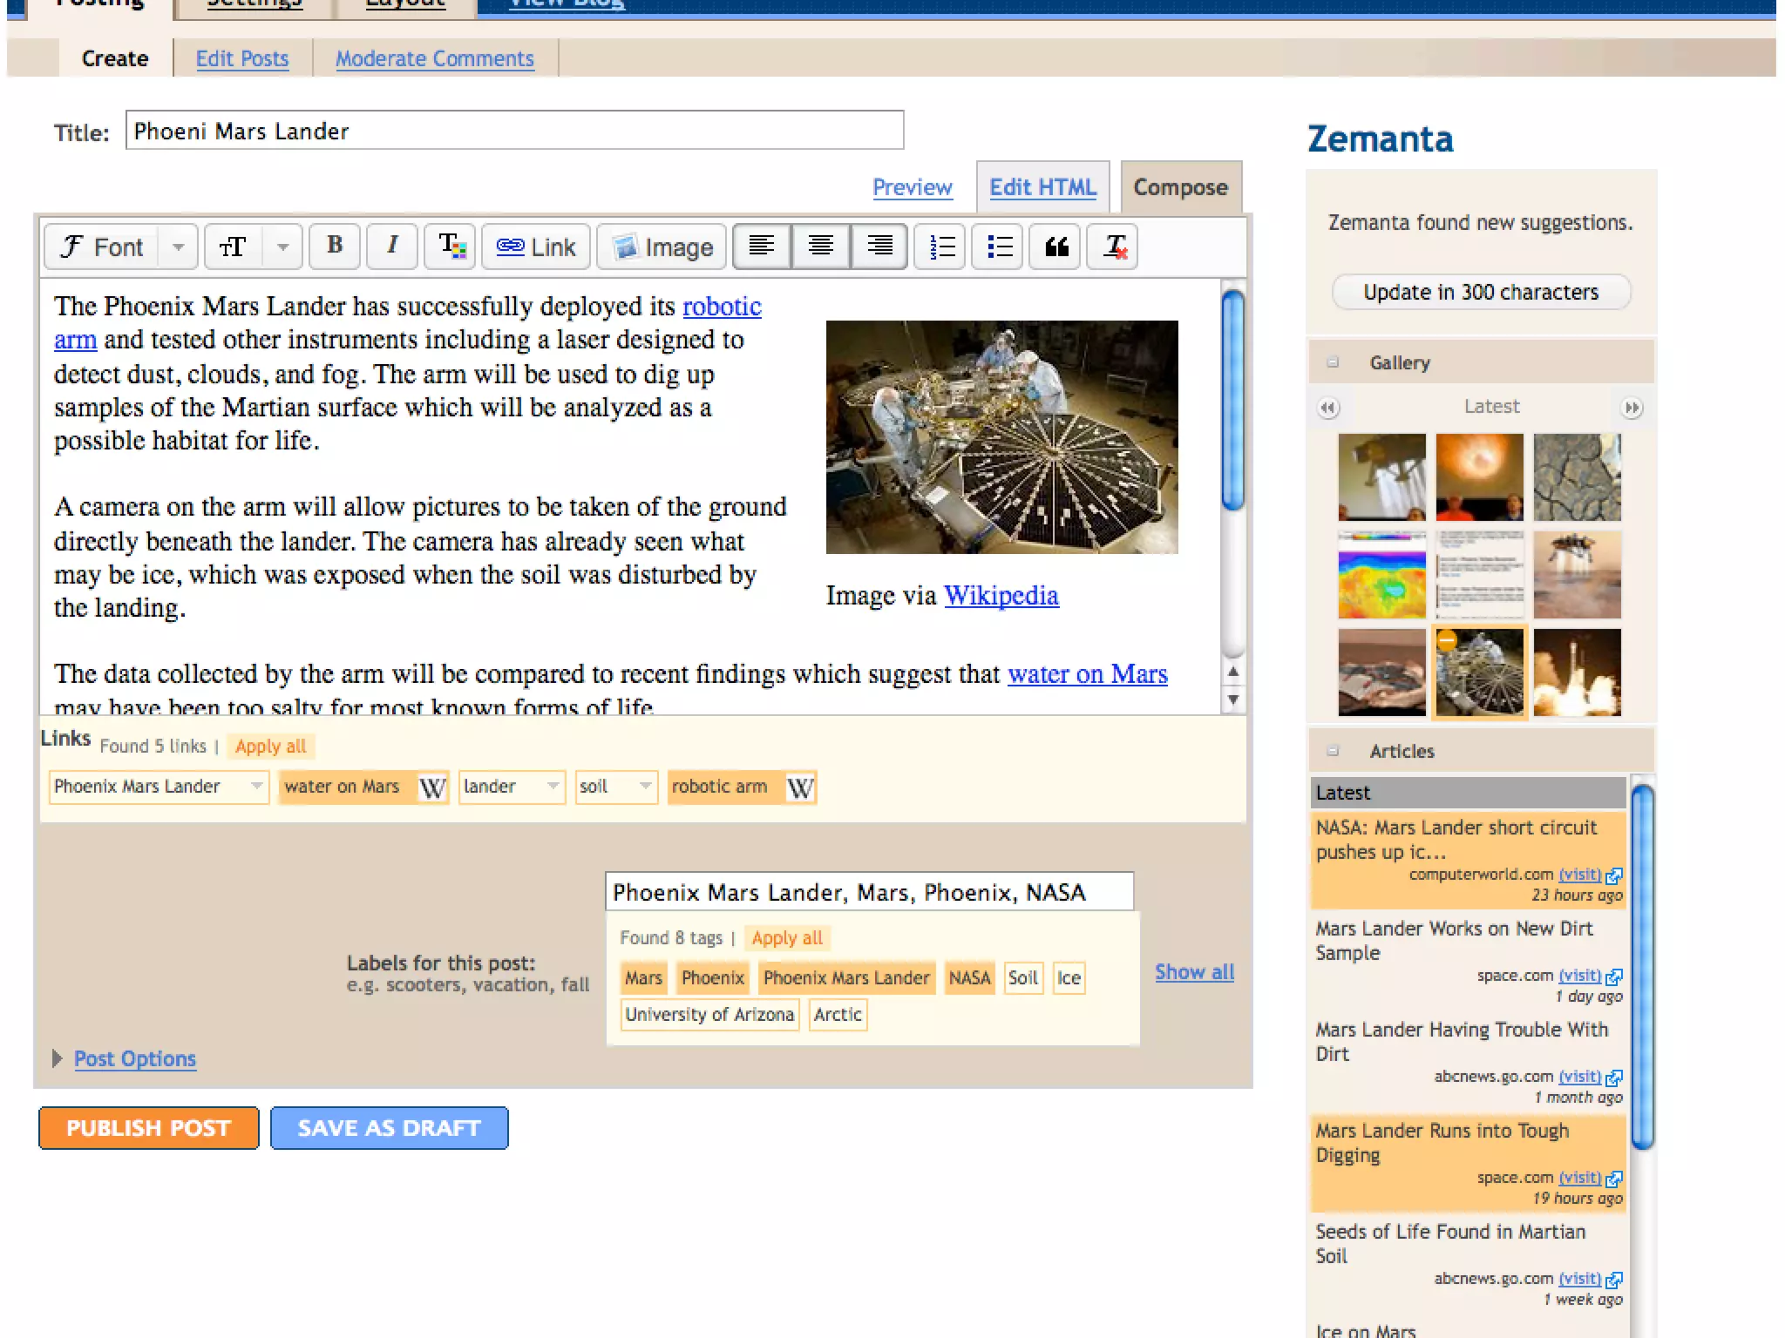Toggle the Mars tag suggestion

[643, 977]
